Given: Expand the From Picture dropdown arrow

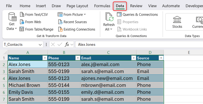Looking at the screenshot, I should [85, 15].
